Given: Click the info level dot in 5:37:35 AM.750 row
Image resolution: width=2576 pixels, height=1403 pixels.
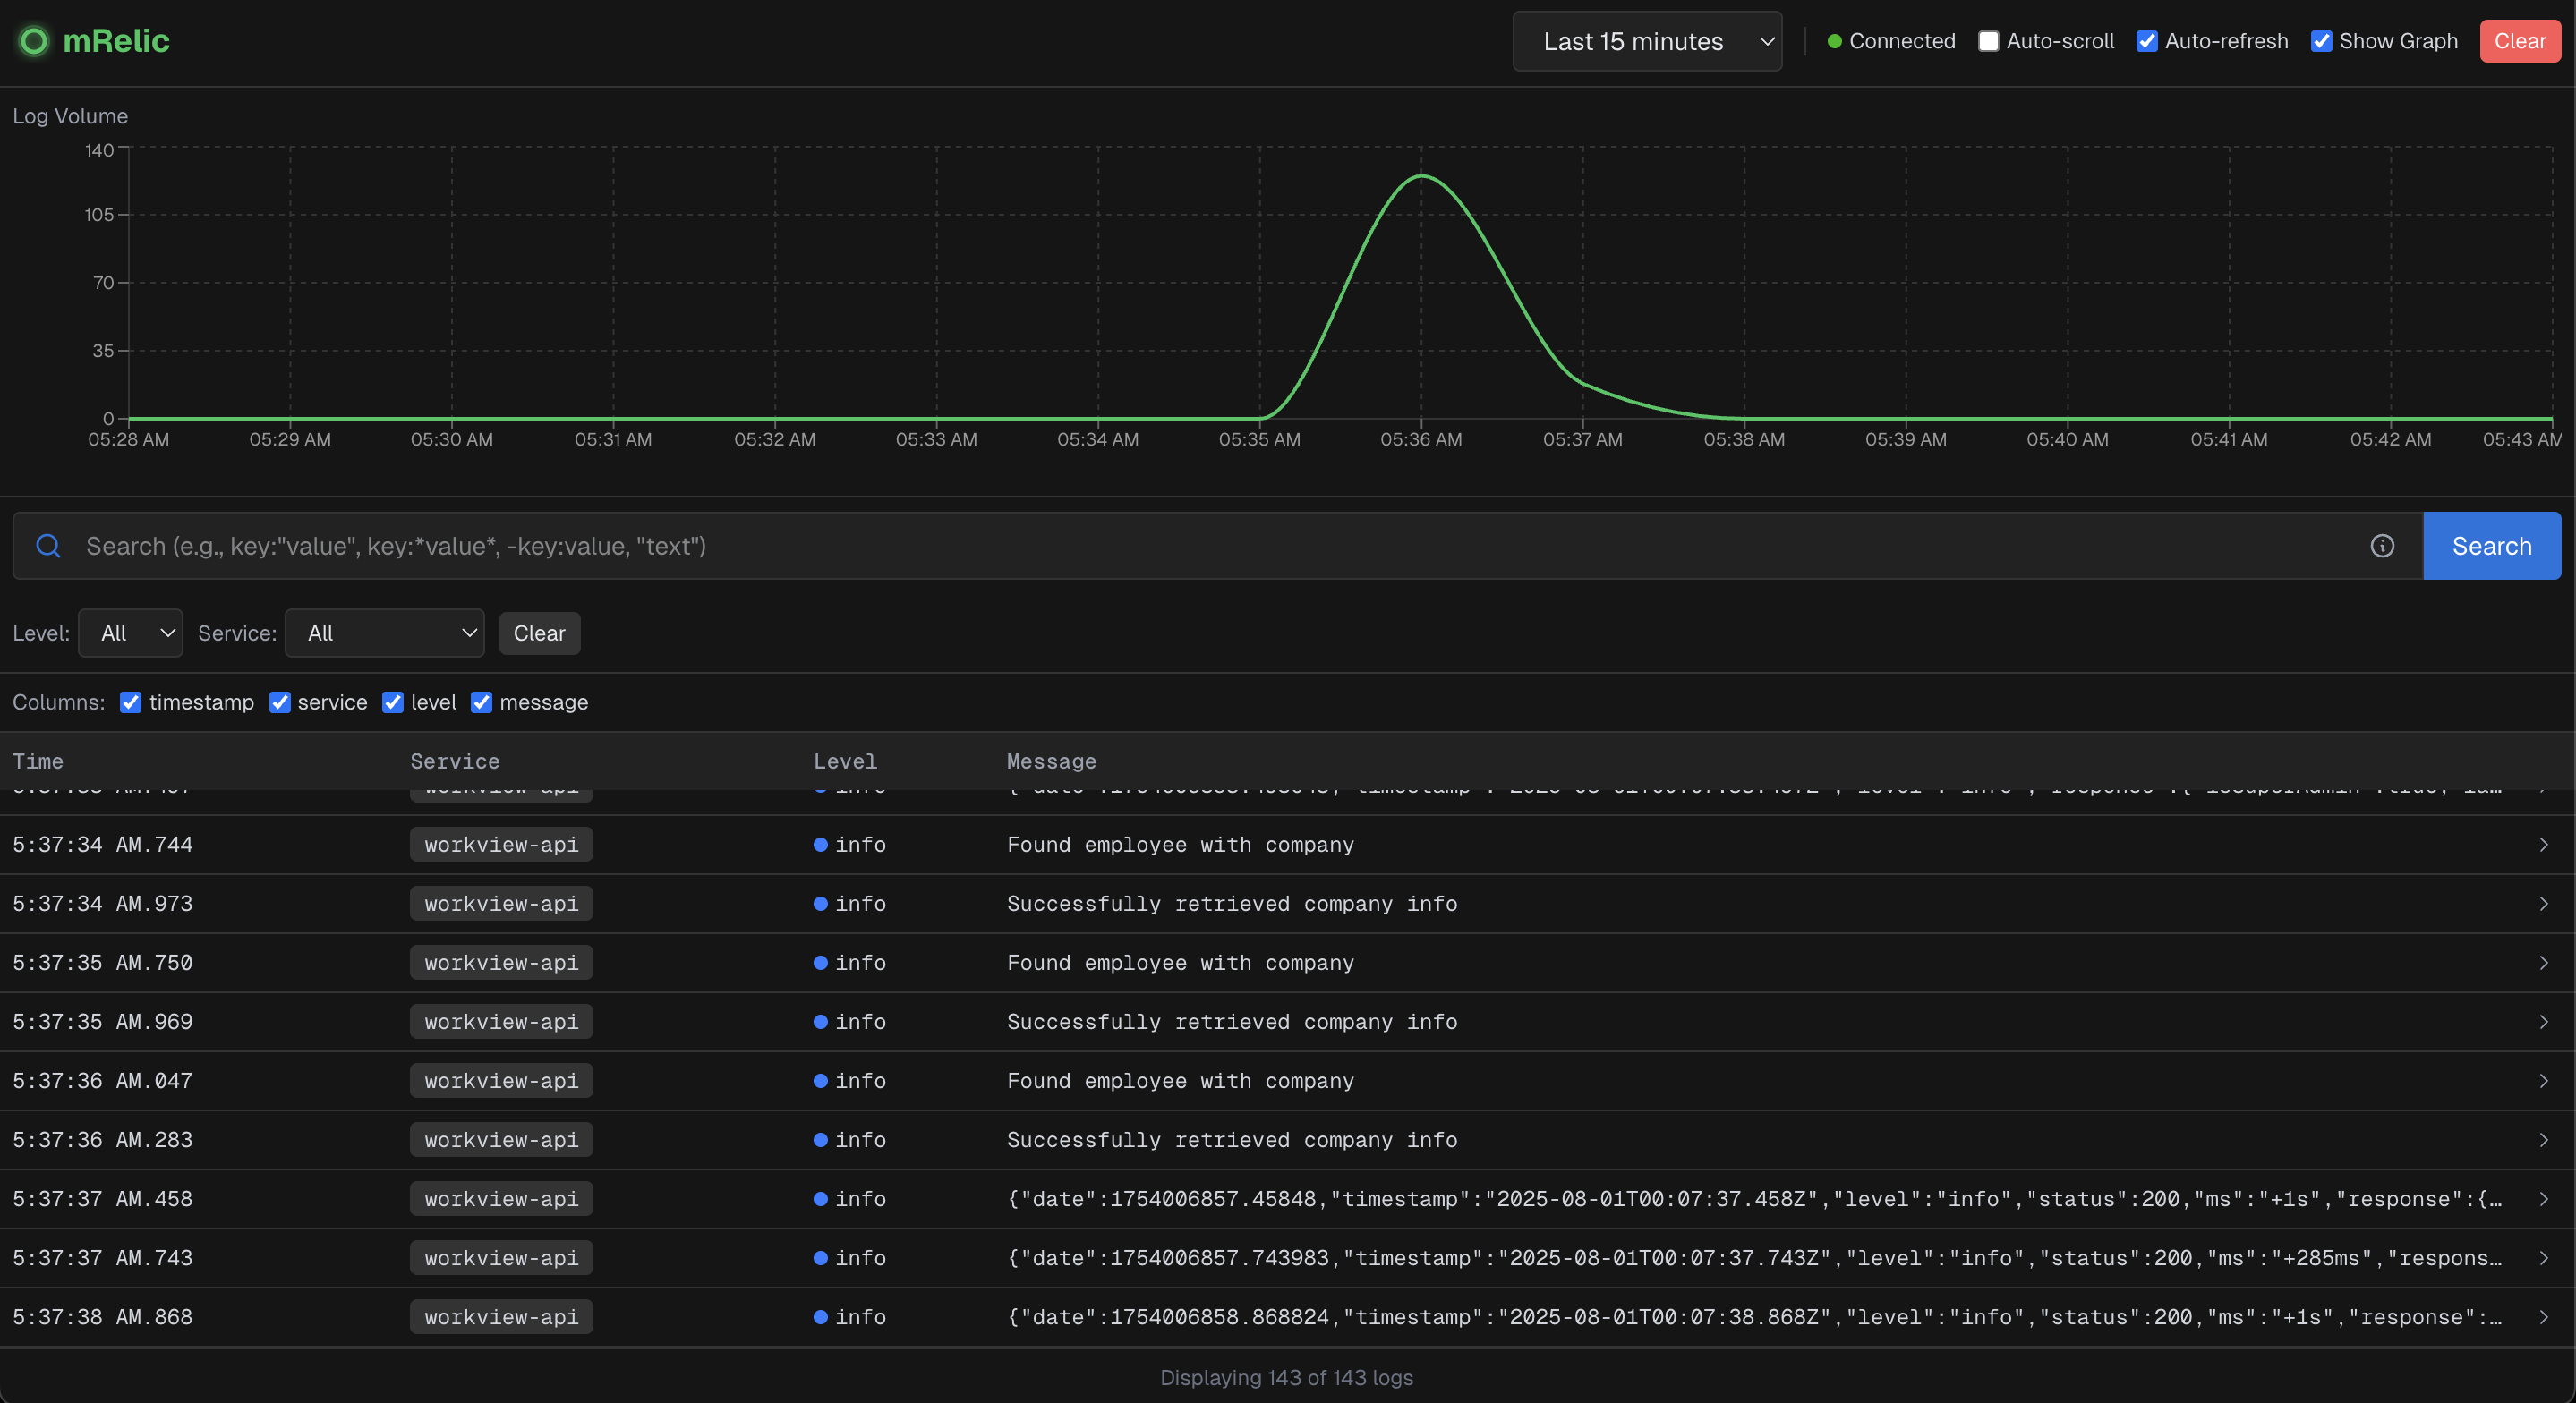Looking at the screenshot, I should [820, 963].
